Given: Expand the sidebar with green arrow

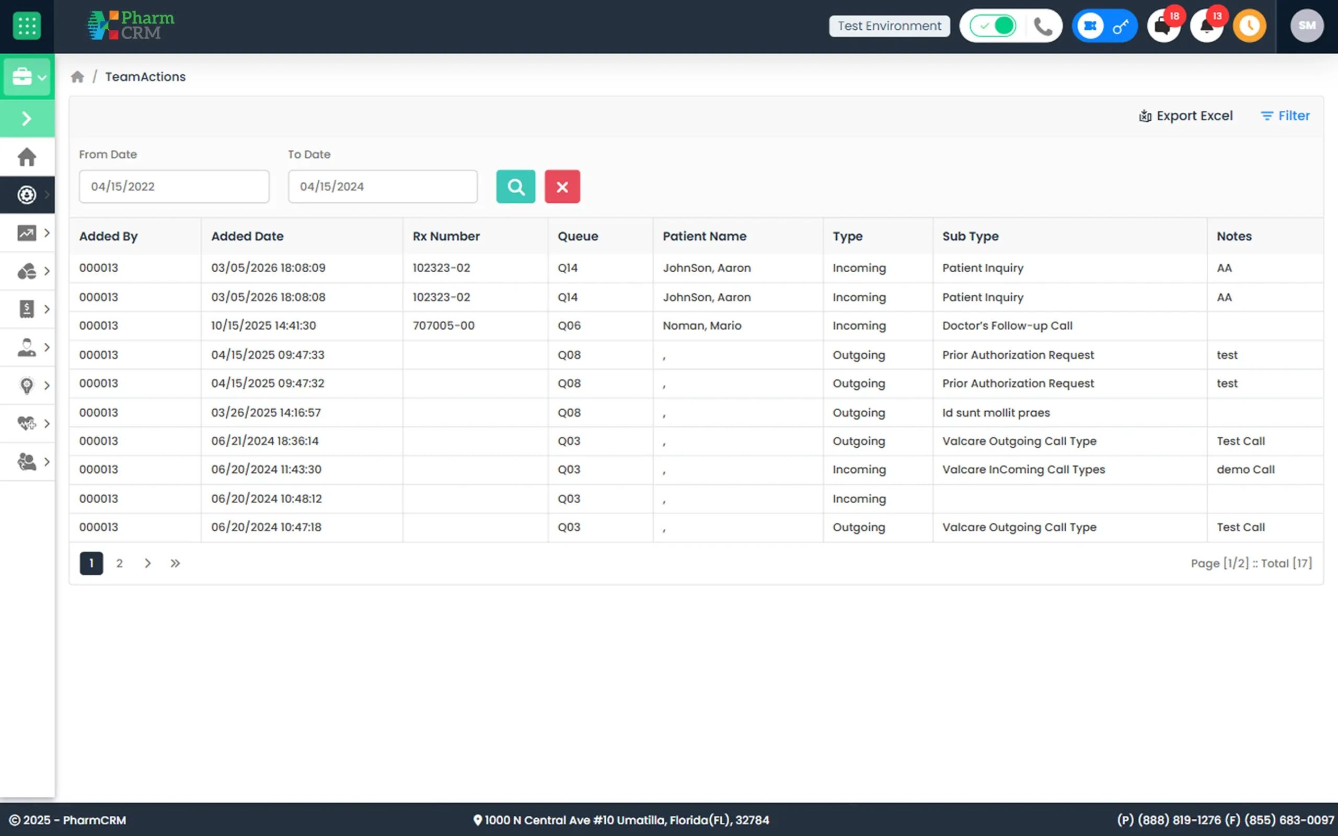Looking at the screenshot, I should [27, 118].
